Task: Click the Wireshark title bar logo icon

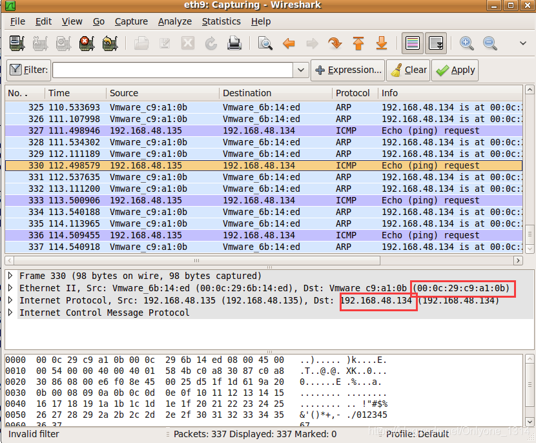Action: click(10, 5)
